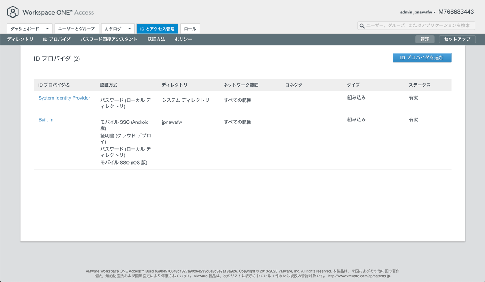This screenshot has height=282, width=485.
Task: Click the ID プロバイダ (2) page heading
Action: click(56, 59)
